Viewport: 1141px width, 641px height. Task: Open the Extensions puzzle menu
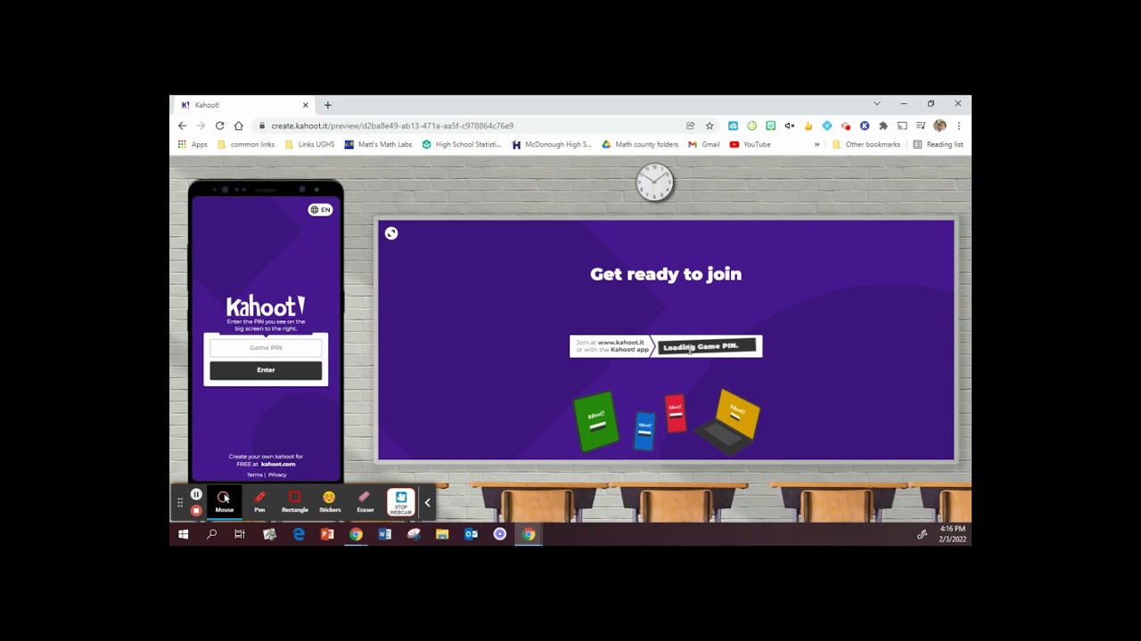[882, 126]
